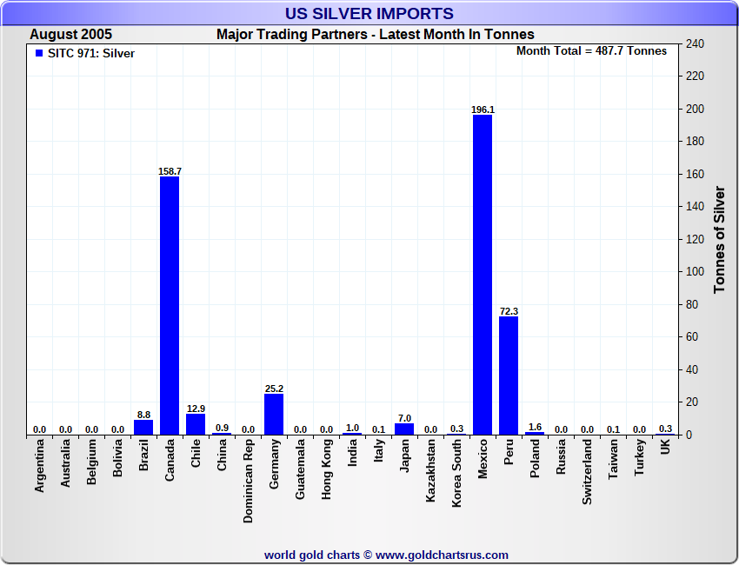The image size is (739, 565).
Task: Click the Peru bar labeled 72.3
Action: (509, 376)
